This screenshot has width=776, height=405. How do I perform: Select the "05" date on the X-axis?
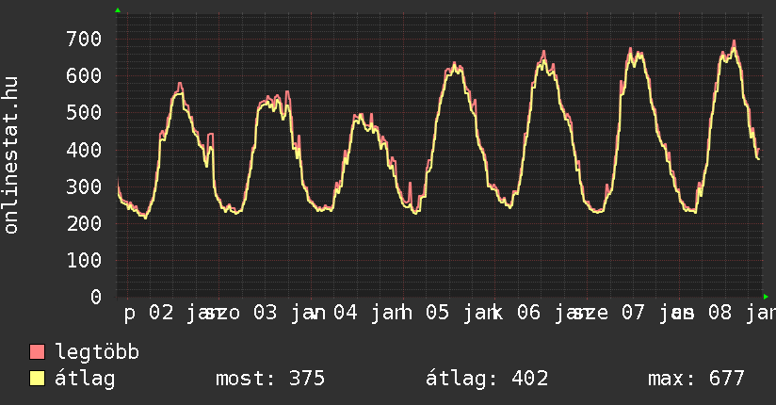coord(437,313)
